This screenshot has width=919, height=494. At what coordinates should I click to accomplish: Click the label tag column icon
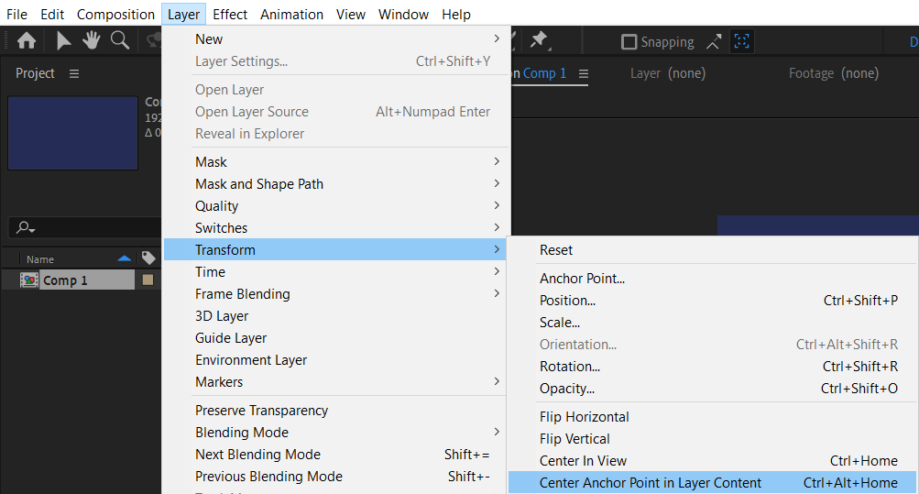click(148, 259)
